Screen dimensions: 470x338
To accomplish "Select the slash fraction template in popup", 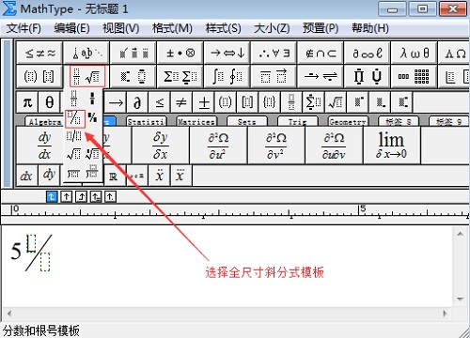I will pos(74,136).
